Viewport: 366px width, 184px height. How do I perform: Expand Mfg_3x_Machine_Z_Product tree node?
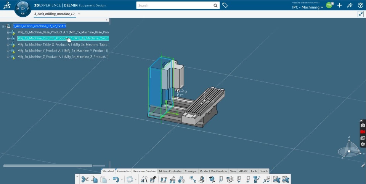point(8,57)
